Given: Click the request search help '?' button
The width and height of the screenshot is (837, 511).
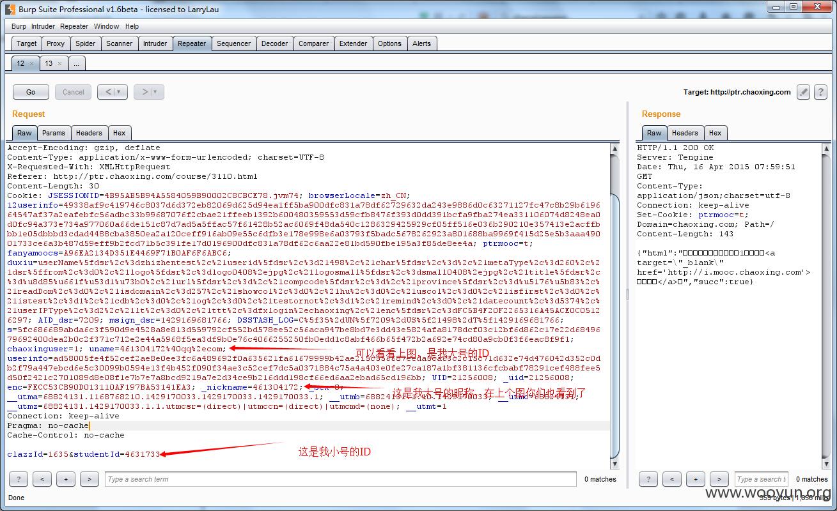Looking at the screenshot, I should click(x=18, y=479).
